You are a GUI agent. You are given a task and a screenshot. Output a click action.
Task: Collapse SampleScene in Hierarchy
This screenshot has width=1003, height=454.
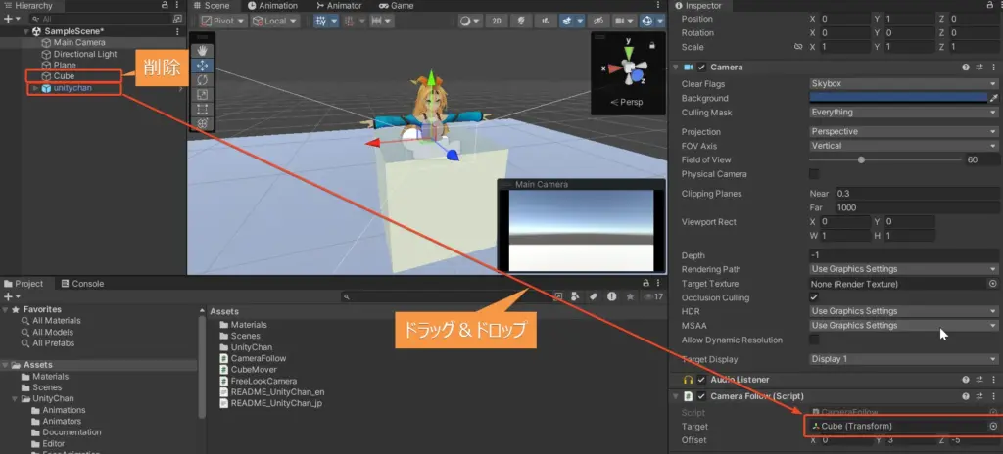click(26, 31)
